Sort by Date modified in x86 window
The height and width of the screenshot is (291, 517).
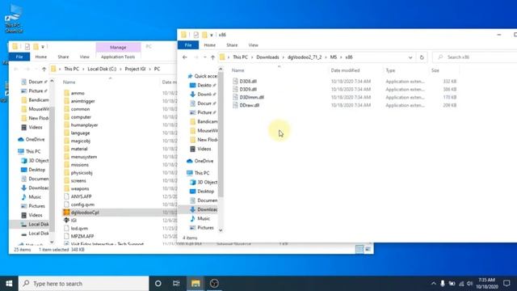(x=345, y=70)
